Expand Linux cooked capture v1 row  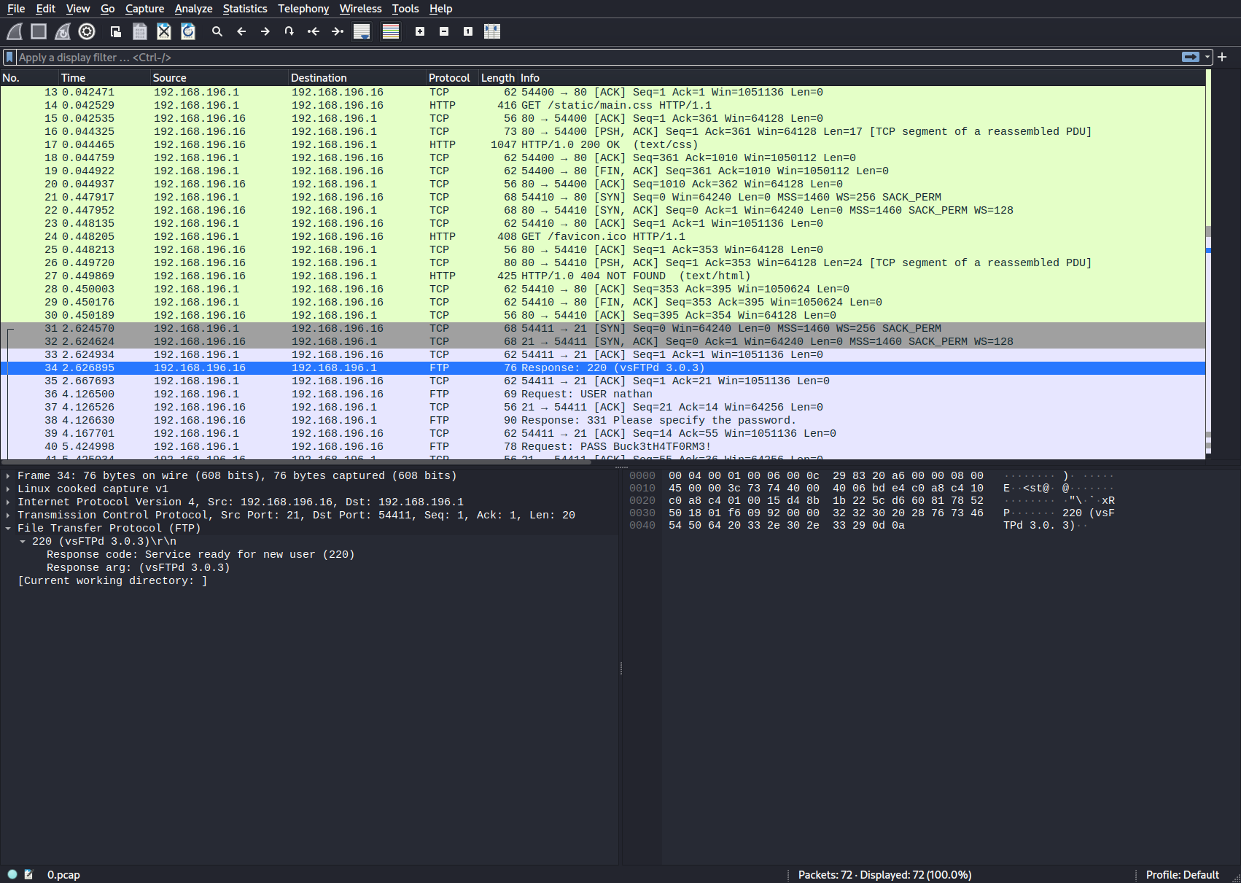(8, 489)
